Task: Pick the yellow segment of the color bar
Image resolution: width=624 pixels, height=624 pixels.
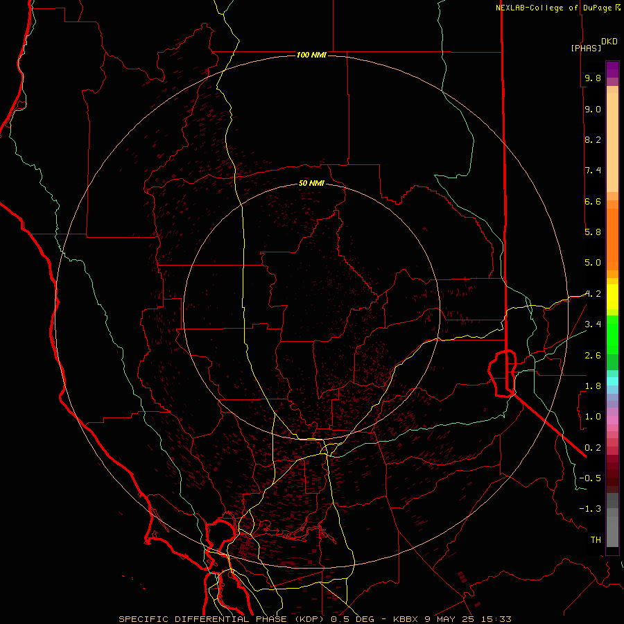Action: [612, 297]
